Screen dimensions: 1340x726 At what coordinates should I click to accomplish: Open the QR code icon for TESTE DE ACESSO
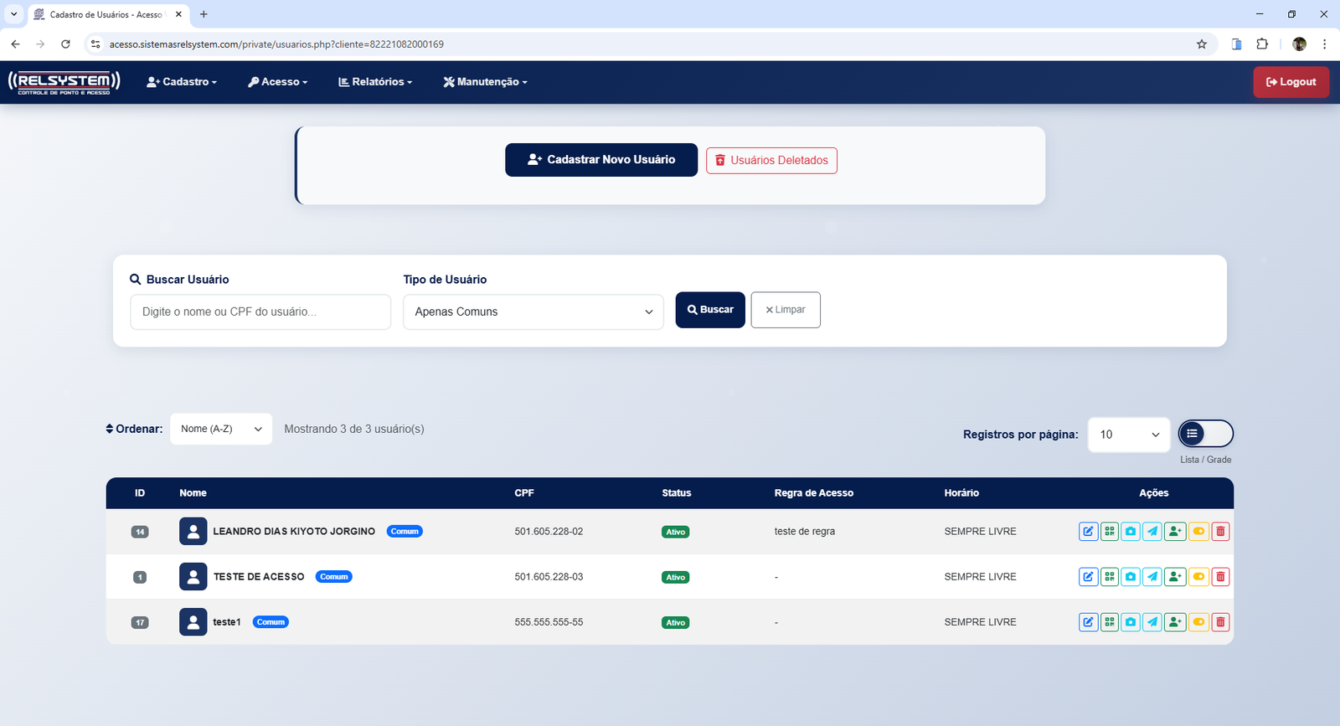coord(1110,577)
